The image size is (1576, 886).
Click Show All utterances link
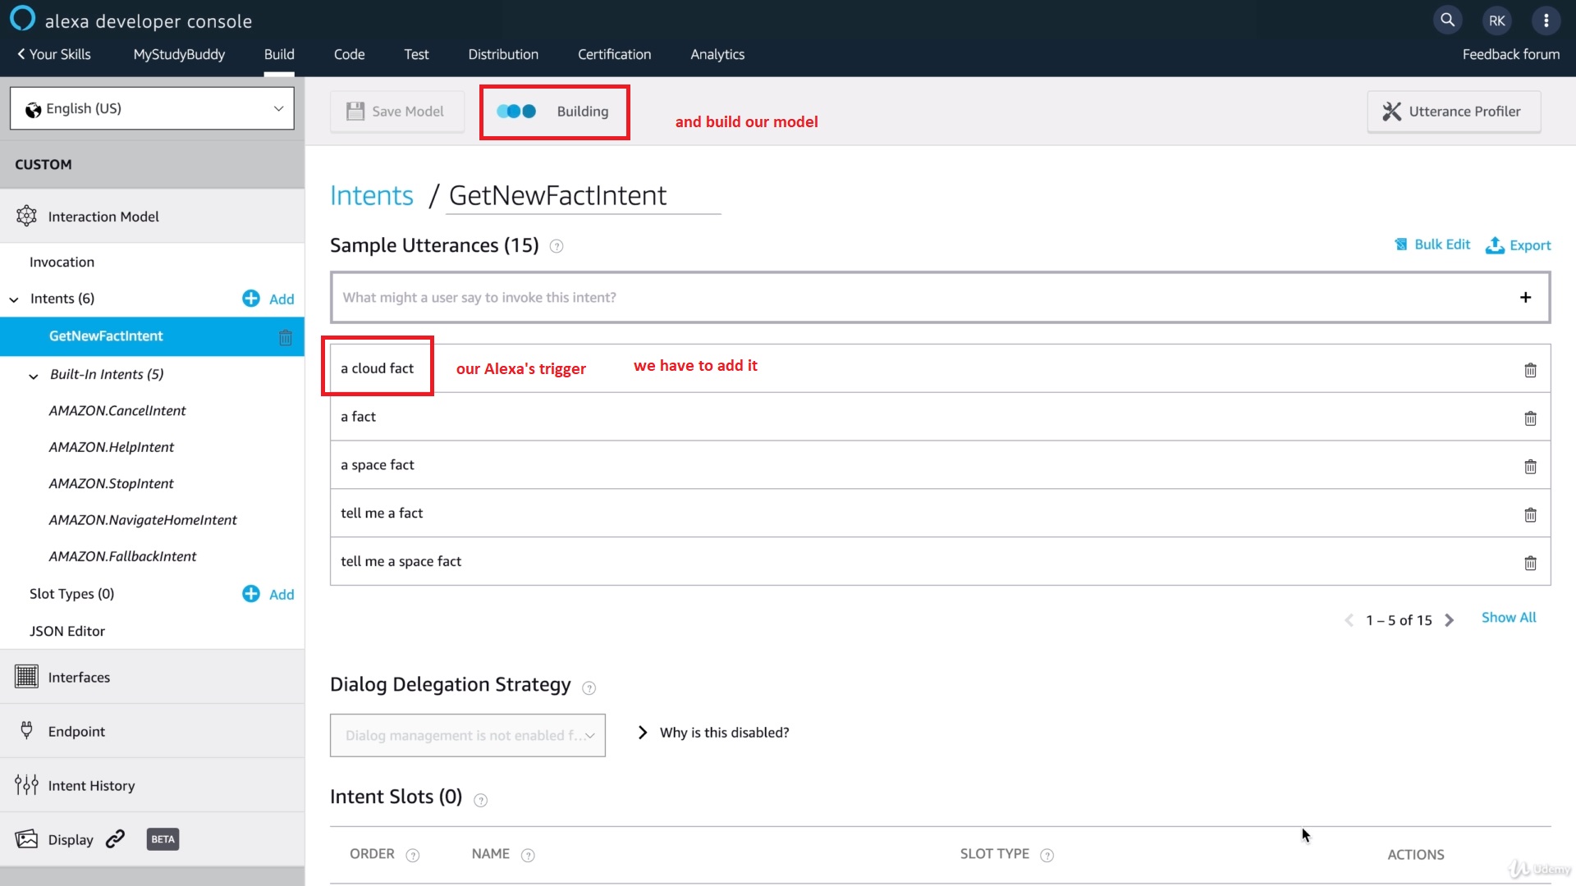click(1508, 618)
